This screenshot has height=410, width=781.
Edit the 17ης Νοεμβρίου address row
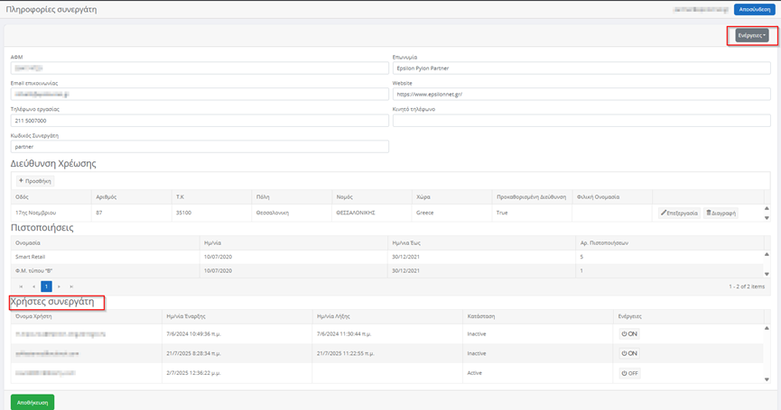coord(678,213)
